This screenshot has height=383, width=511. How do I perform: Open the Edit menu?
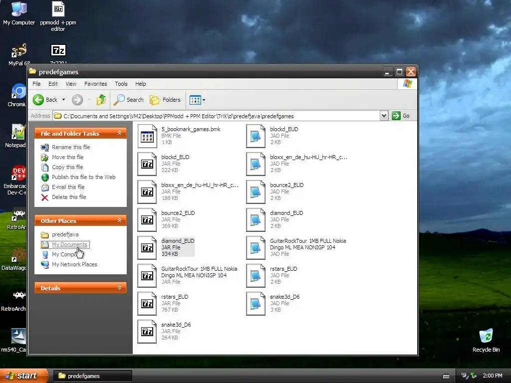pos(53,84)
